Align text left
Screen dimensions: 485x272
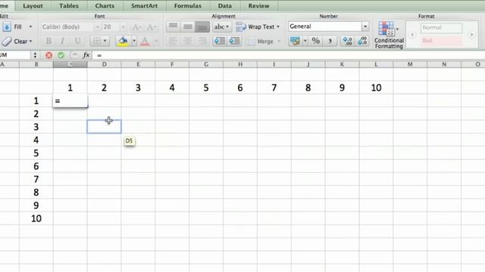(173, 41)
